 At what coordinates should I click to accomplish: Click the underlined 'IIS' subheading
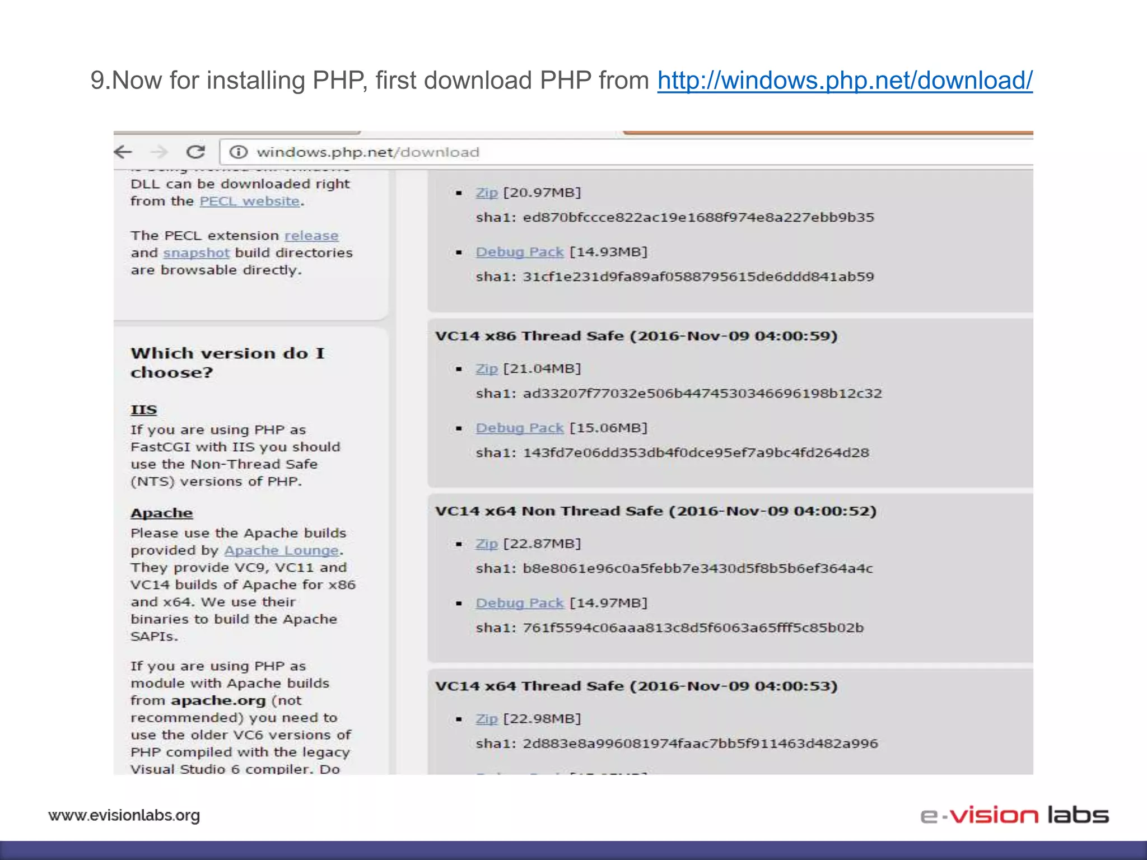pyautogui.click(x=144, y=410)
